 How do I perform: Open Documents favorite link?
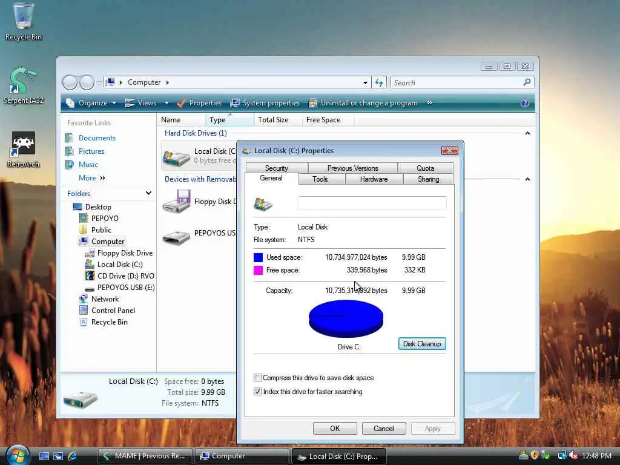coord(97,138)
